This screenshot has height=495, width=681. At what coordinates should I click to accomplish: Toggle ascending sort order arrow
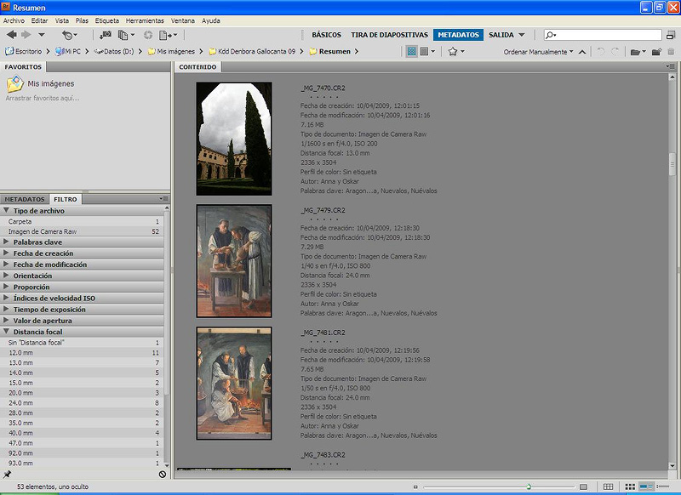[x=582, y=52]
